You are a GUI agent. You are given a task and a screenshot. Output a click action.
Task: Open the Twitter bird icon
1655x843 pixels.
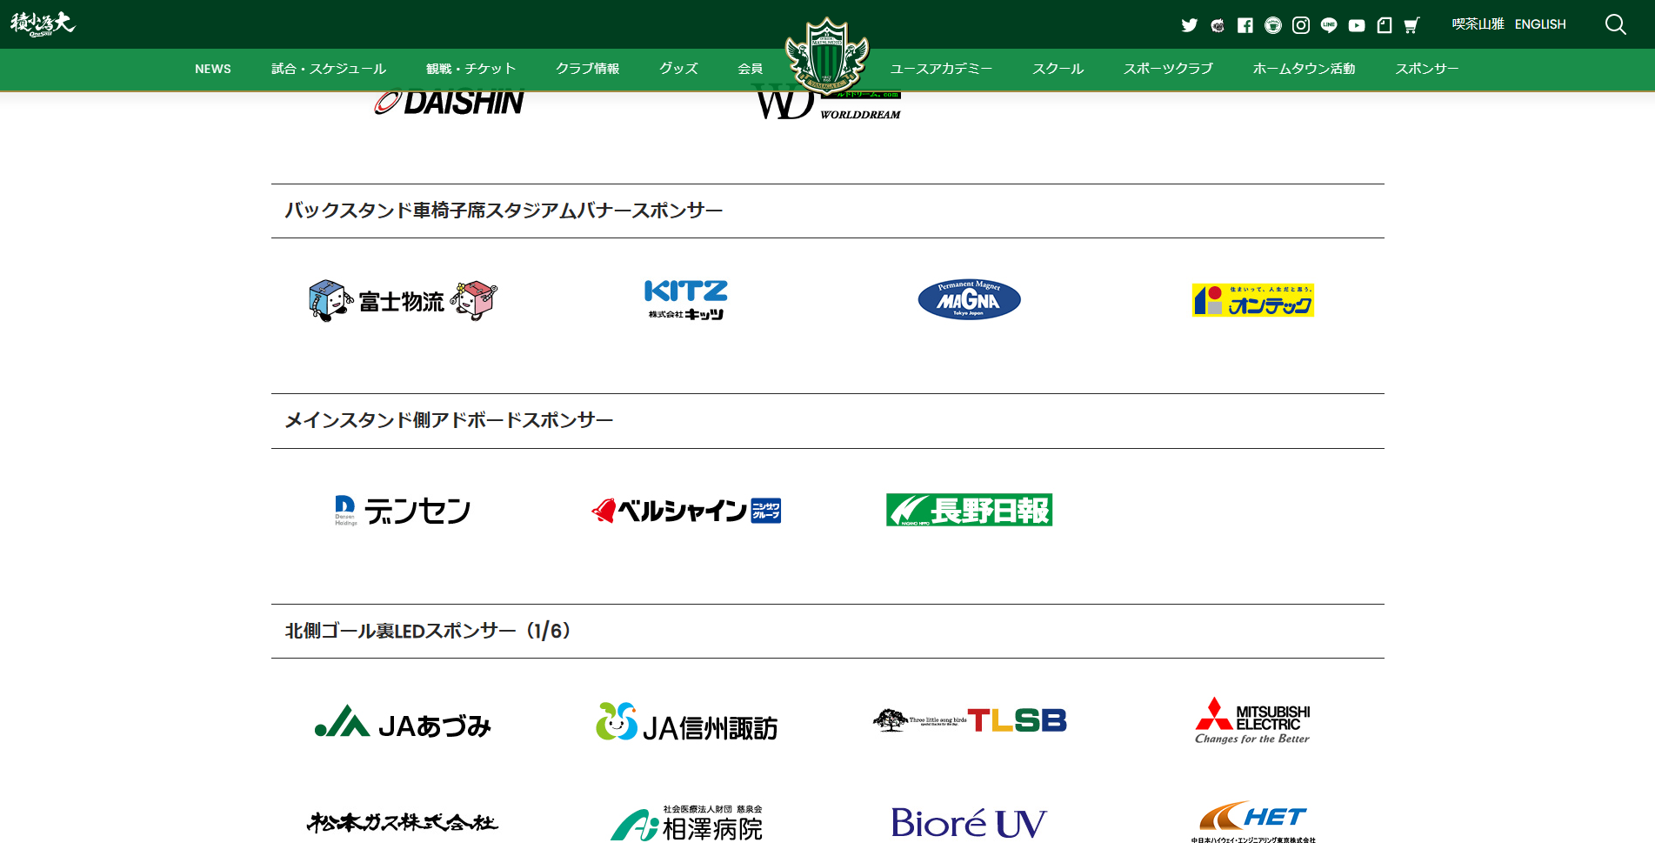[1189, 25]
